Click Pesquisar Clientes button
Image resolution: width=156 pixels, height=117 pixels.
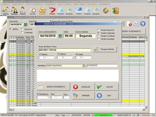coord(105,49)
